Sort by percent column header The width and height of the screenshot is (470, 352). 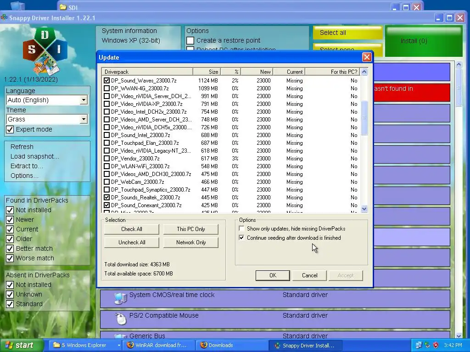pyautogui.click(x=230, y=71)
